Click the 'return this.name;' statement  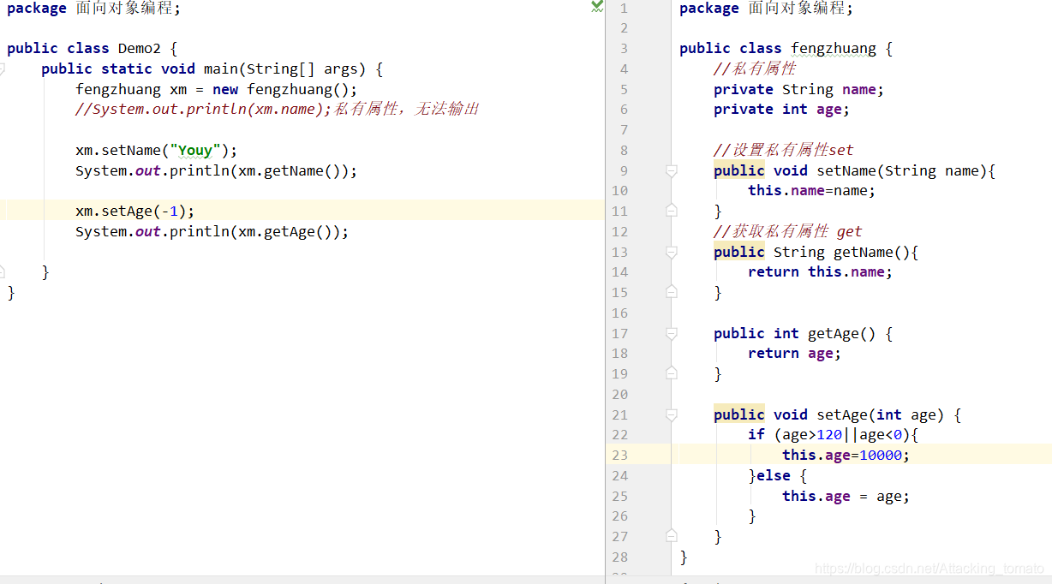pos(820,272)
